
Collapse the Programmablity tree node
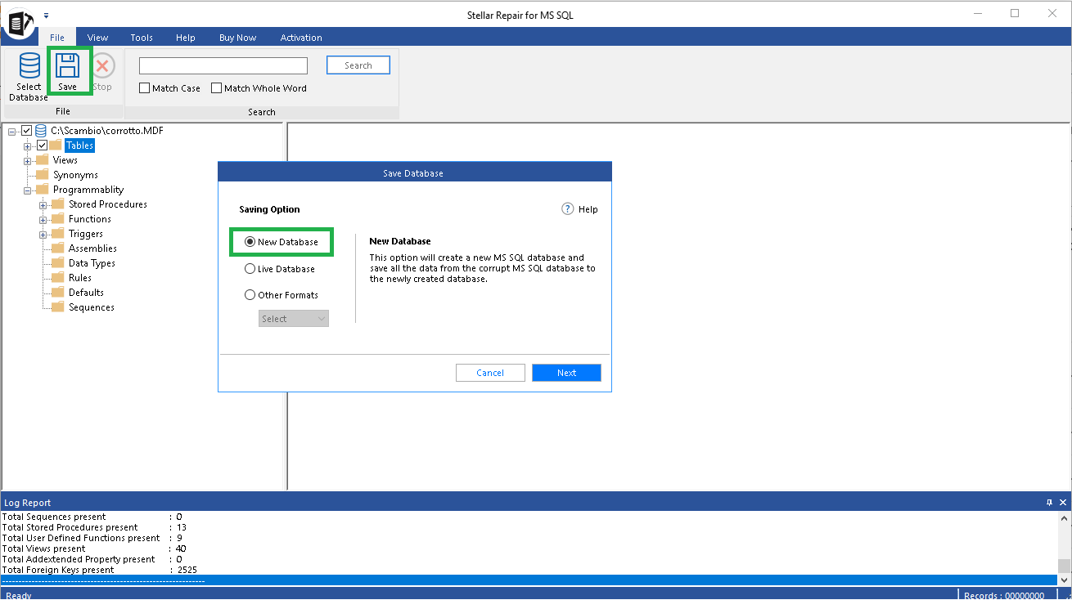pos(28,190)
